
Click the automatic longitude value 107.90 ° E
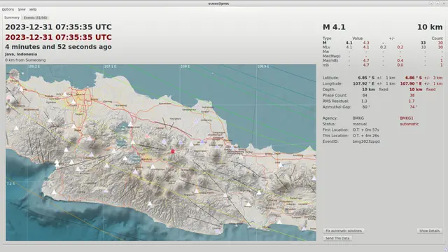411,84
